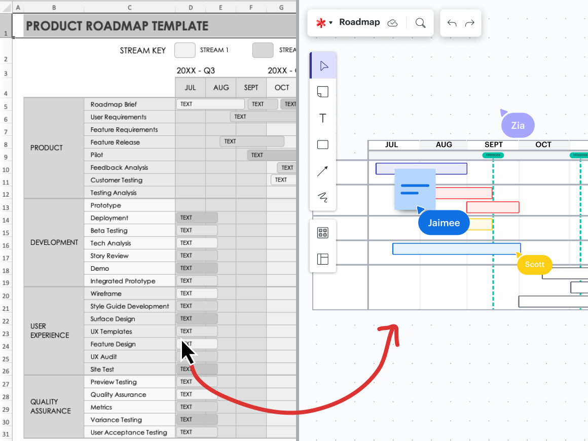Activate the freehand draw tool

pyautogui.click(x=323, y=197)
